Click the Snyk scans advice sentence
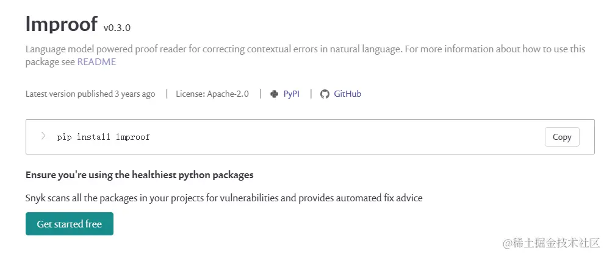Screen dimensions: 604x253 pos(224,198)
